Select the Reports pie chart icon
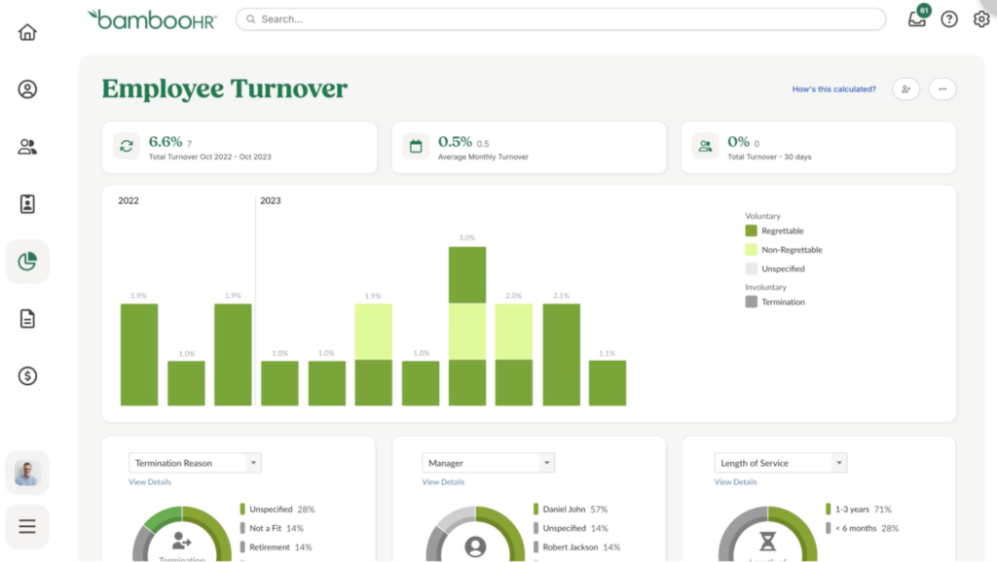 click(27, 261)
